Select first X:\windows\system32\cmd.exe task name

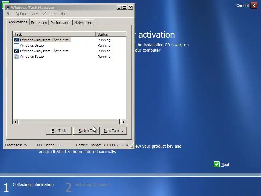44,40
